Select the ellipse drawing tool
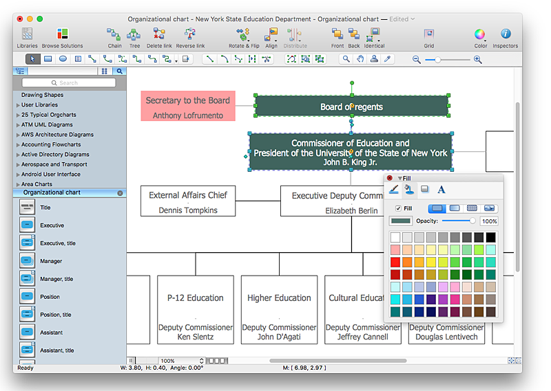Viewport: 551px width, 391px height. (63, 59)
